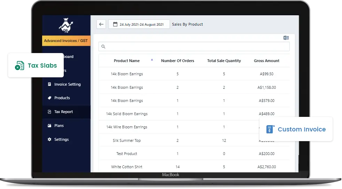The height and width of the screenshot is (189, 342).
Task: Open the Plans menu item
Action: (59, 126)
